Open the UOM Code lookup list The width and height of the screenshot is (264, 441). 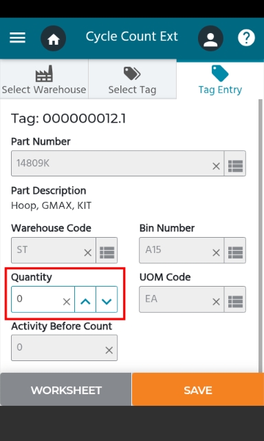click(x=235, y=299)
